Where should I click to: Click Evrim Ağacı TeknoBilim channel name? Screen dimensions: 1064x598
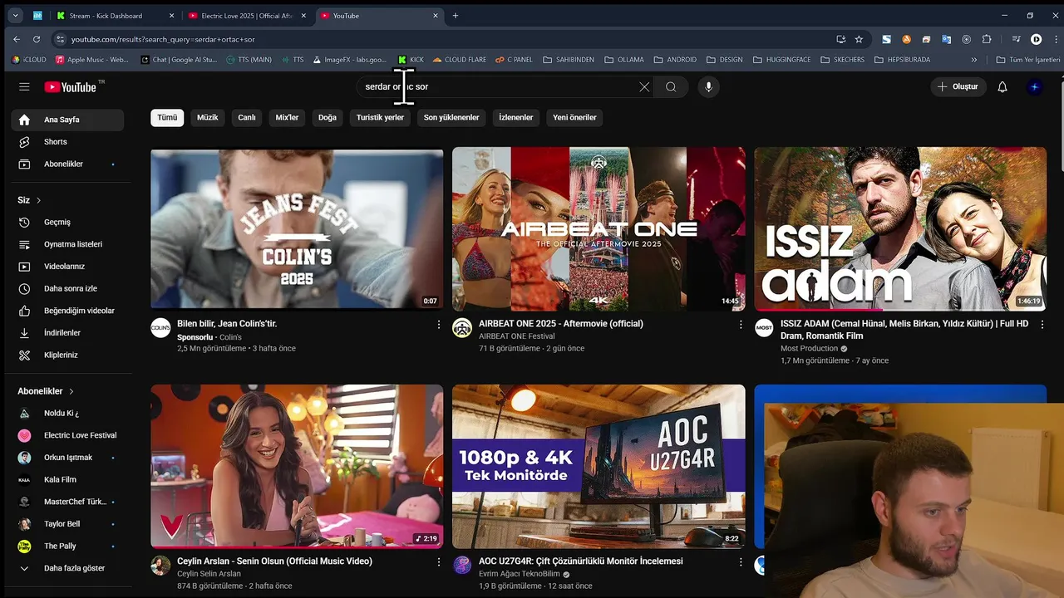tap(520, 574)
